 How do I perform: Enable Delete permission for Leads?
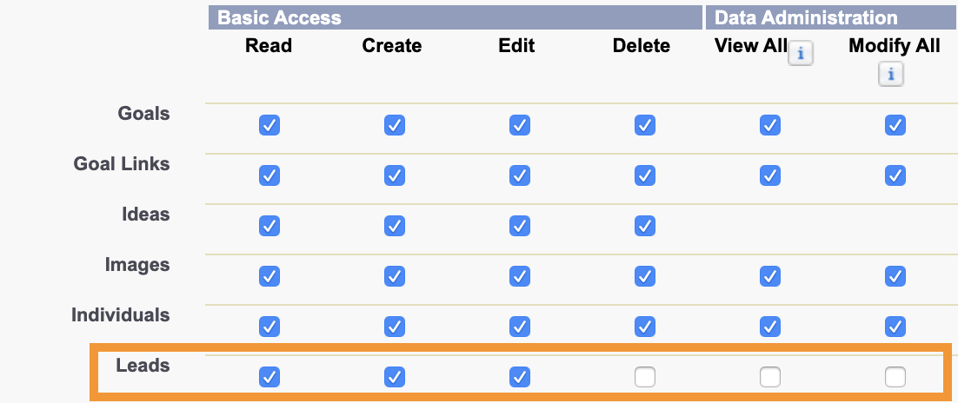click(x=644, y=377)
